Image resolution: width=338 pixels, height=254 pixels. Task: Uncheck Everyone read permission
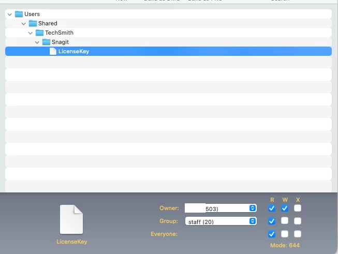point(272,234)
